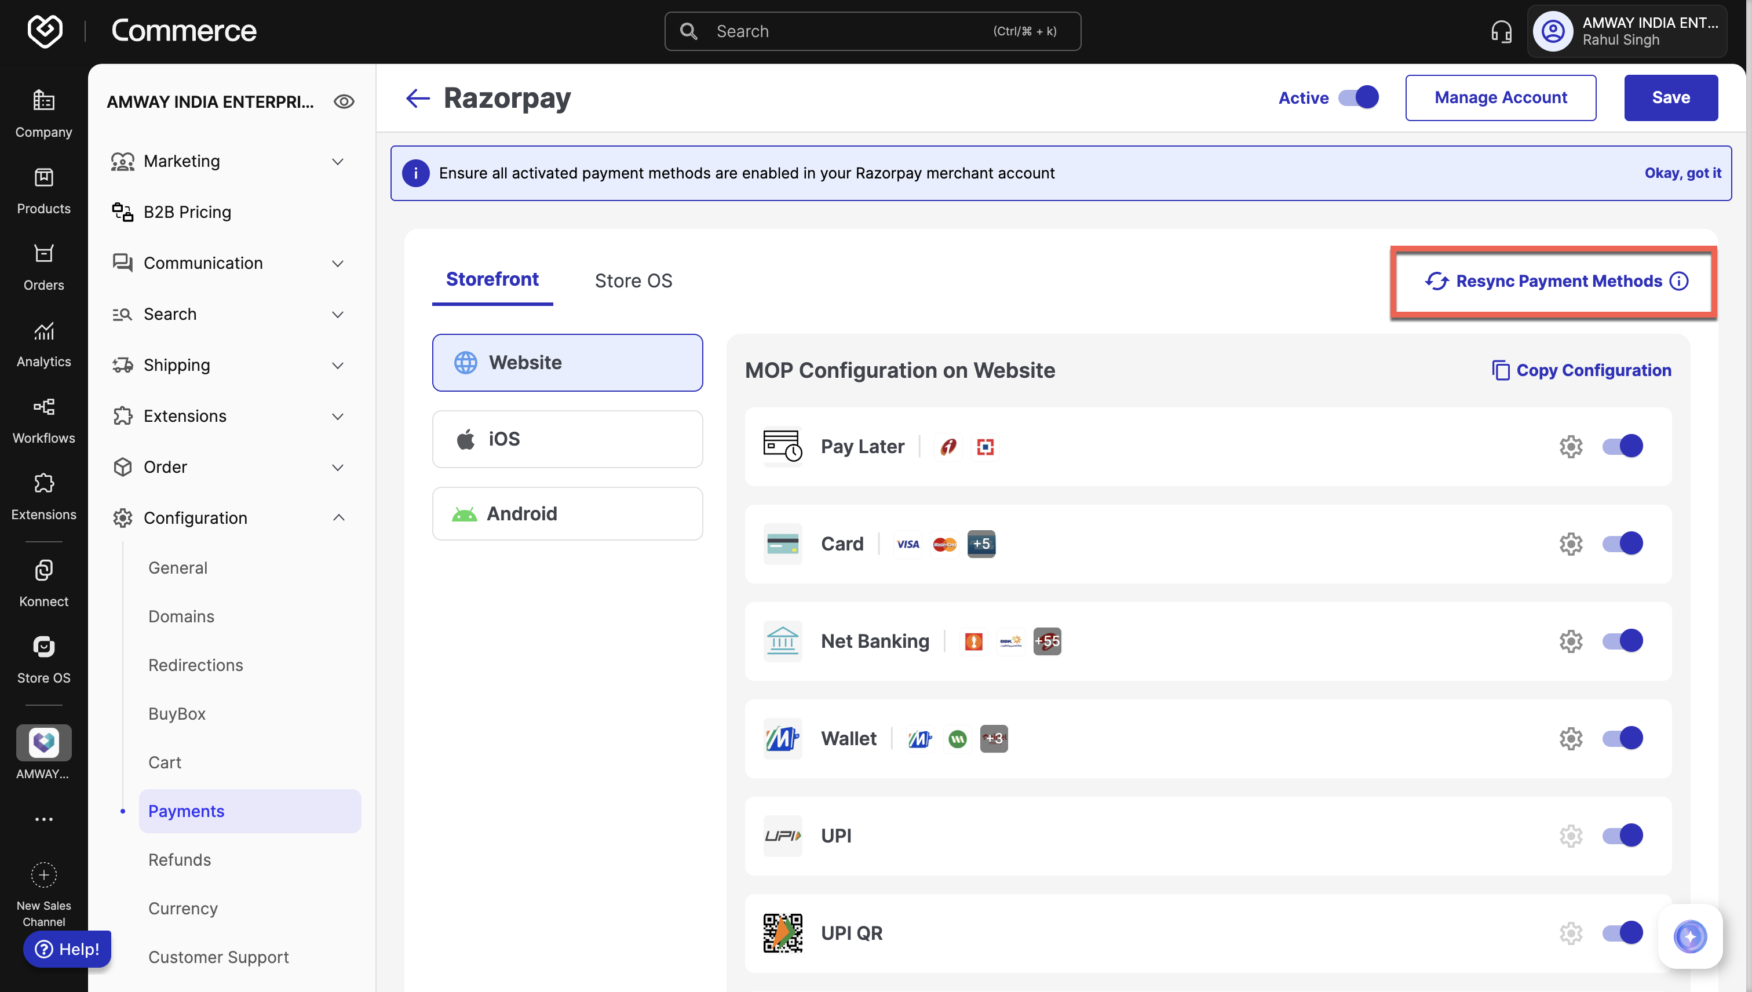This screenshot has width=1752, height=992.
Task: Open the user profile avatar menu
Action: [x=1553, y=31]
